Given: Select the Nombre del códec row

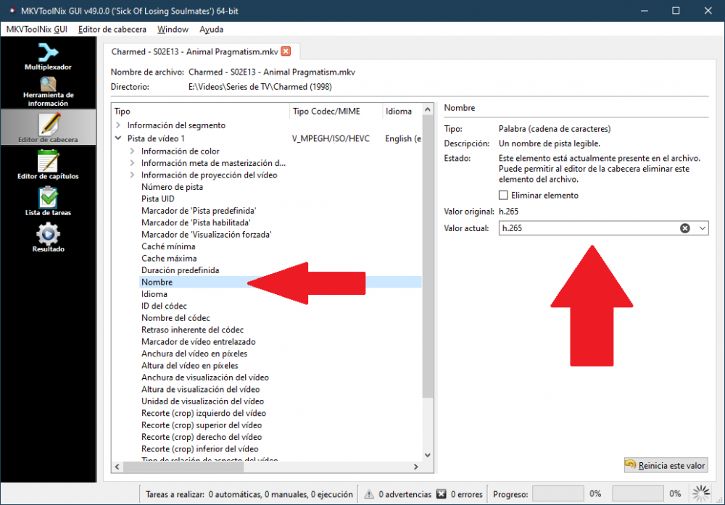Looking at the screenshot, I should (x=175, y=318).
